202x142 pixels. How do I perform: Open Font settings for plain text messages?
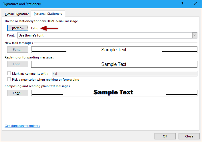[18, 93]
